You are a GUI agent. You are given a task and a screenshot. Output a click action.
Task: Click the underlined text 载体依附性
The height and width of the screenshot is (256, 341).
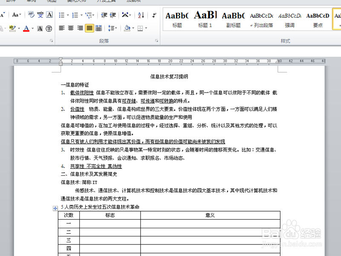tap(82, 93)
